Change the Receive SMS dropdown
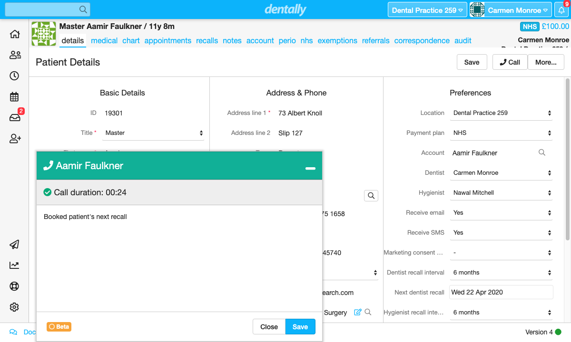The width and height of the screenshot is (571, 342). pyautogui.click(x=501, y=233)
